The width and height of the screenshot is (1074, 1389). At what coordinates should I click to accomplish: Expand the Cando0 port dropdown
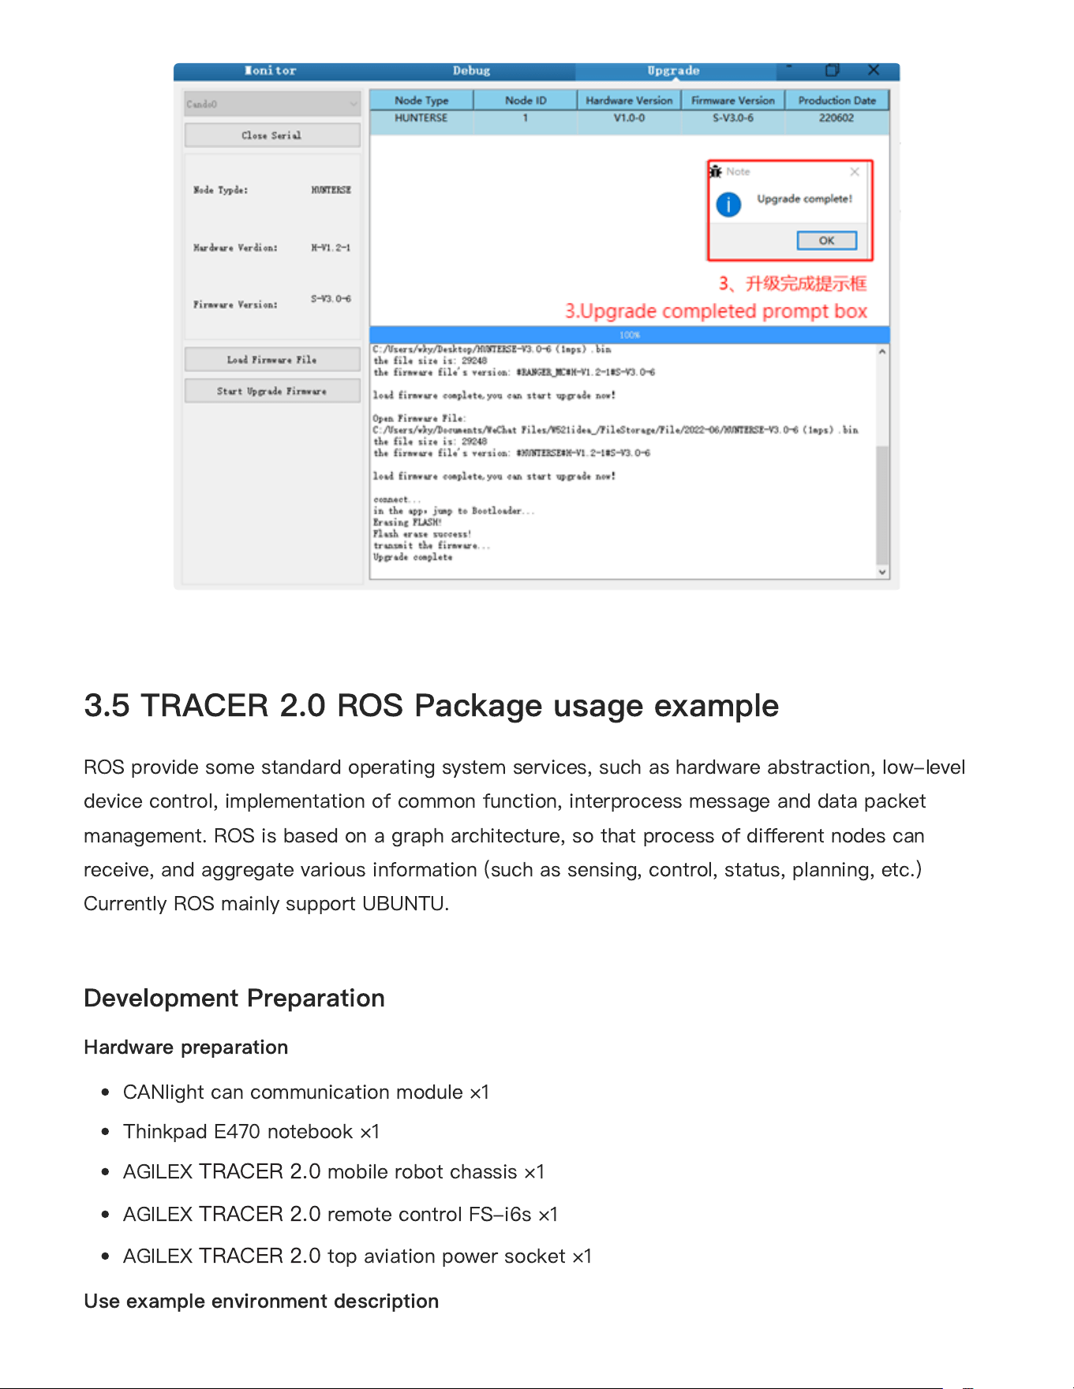tap(272, 104)
